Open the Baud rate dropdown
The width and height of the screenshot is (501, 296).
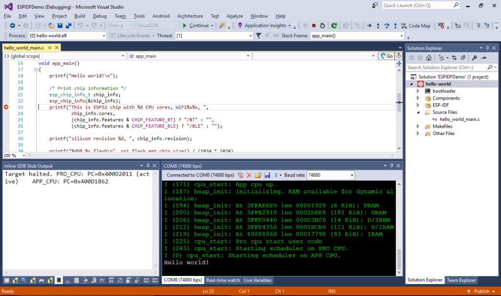(352, 175)
